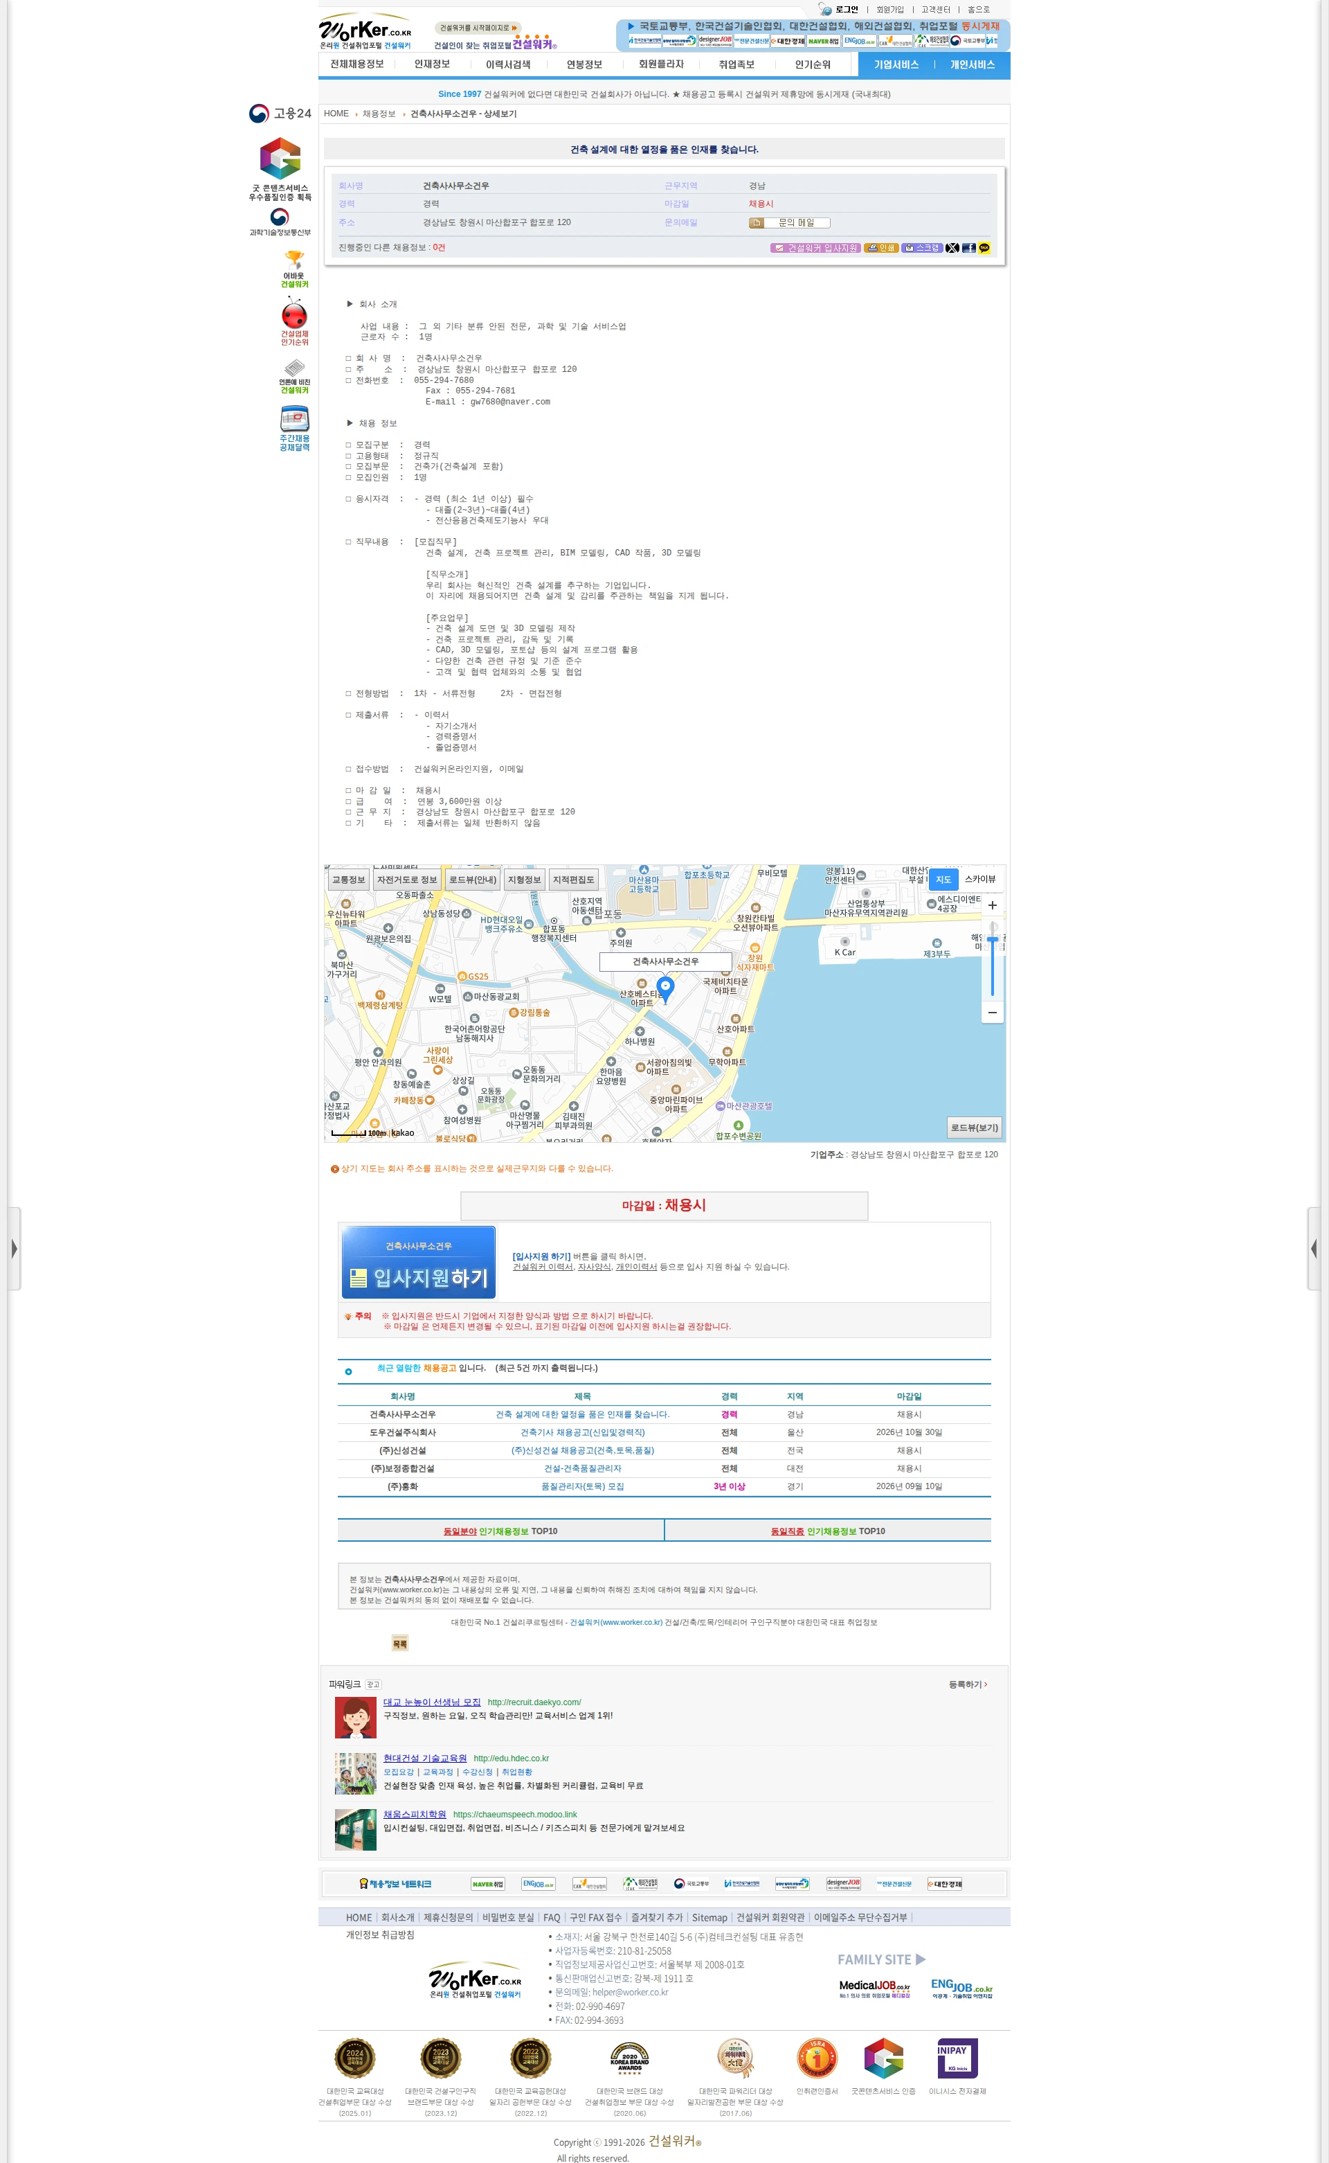
Task: Open the 고용24 badge icon
Action: (280, 114)
